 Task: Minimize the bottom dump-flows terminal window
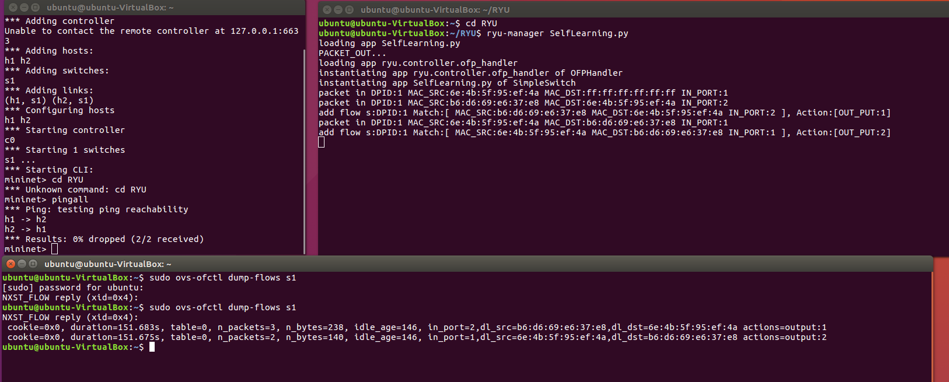click(x=22, y=264)
